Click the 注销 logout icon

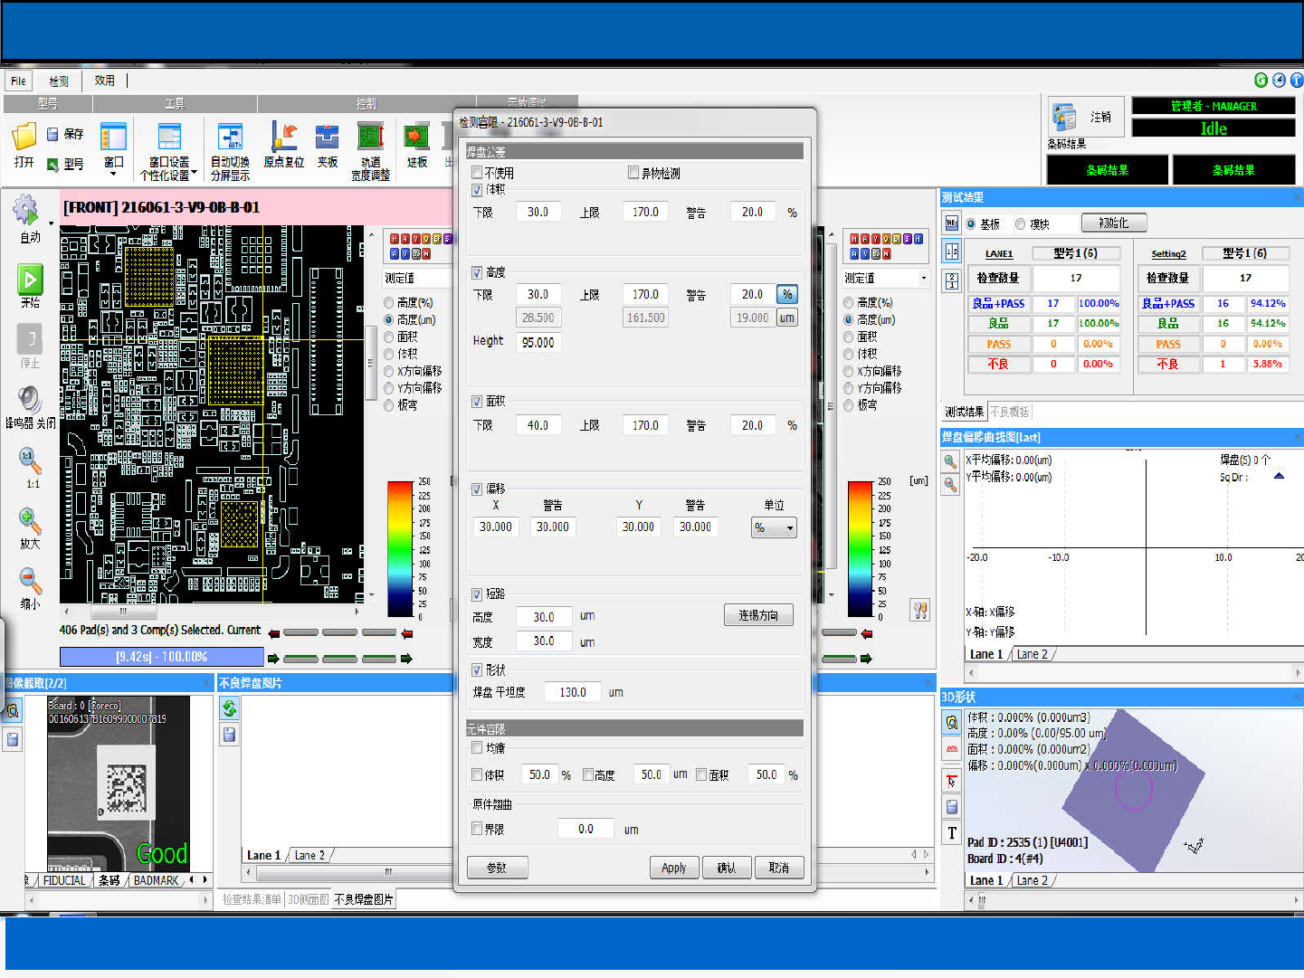[x=1065, y=117]
